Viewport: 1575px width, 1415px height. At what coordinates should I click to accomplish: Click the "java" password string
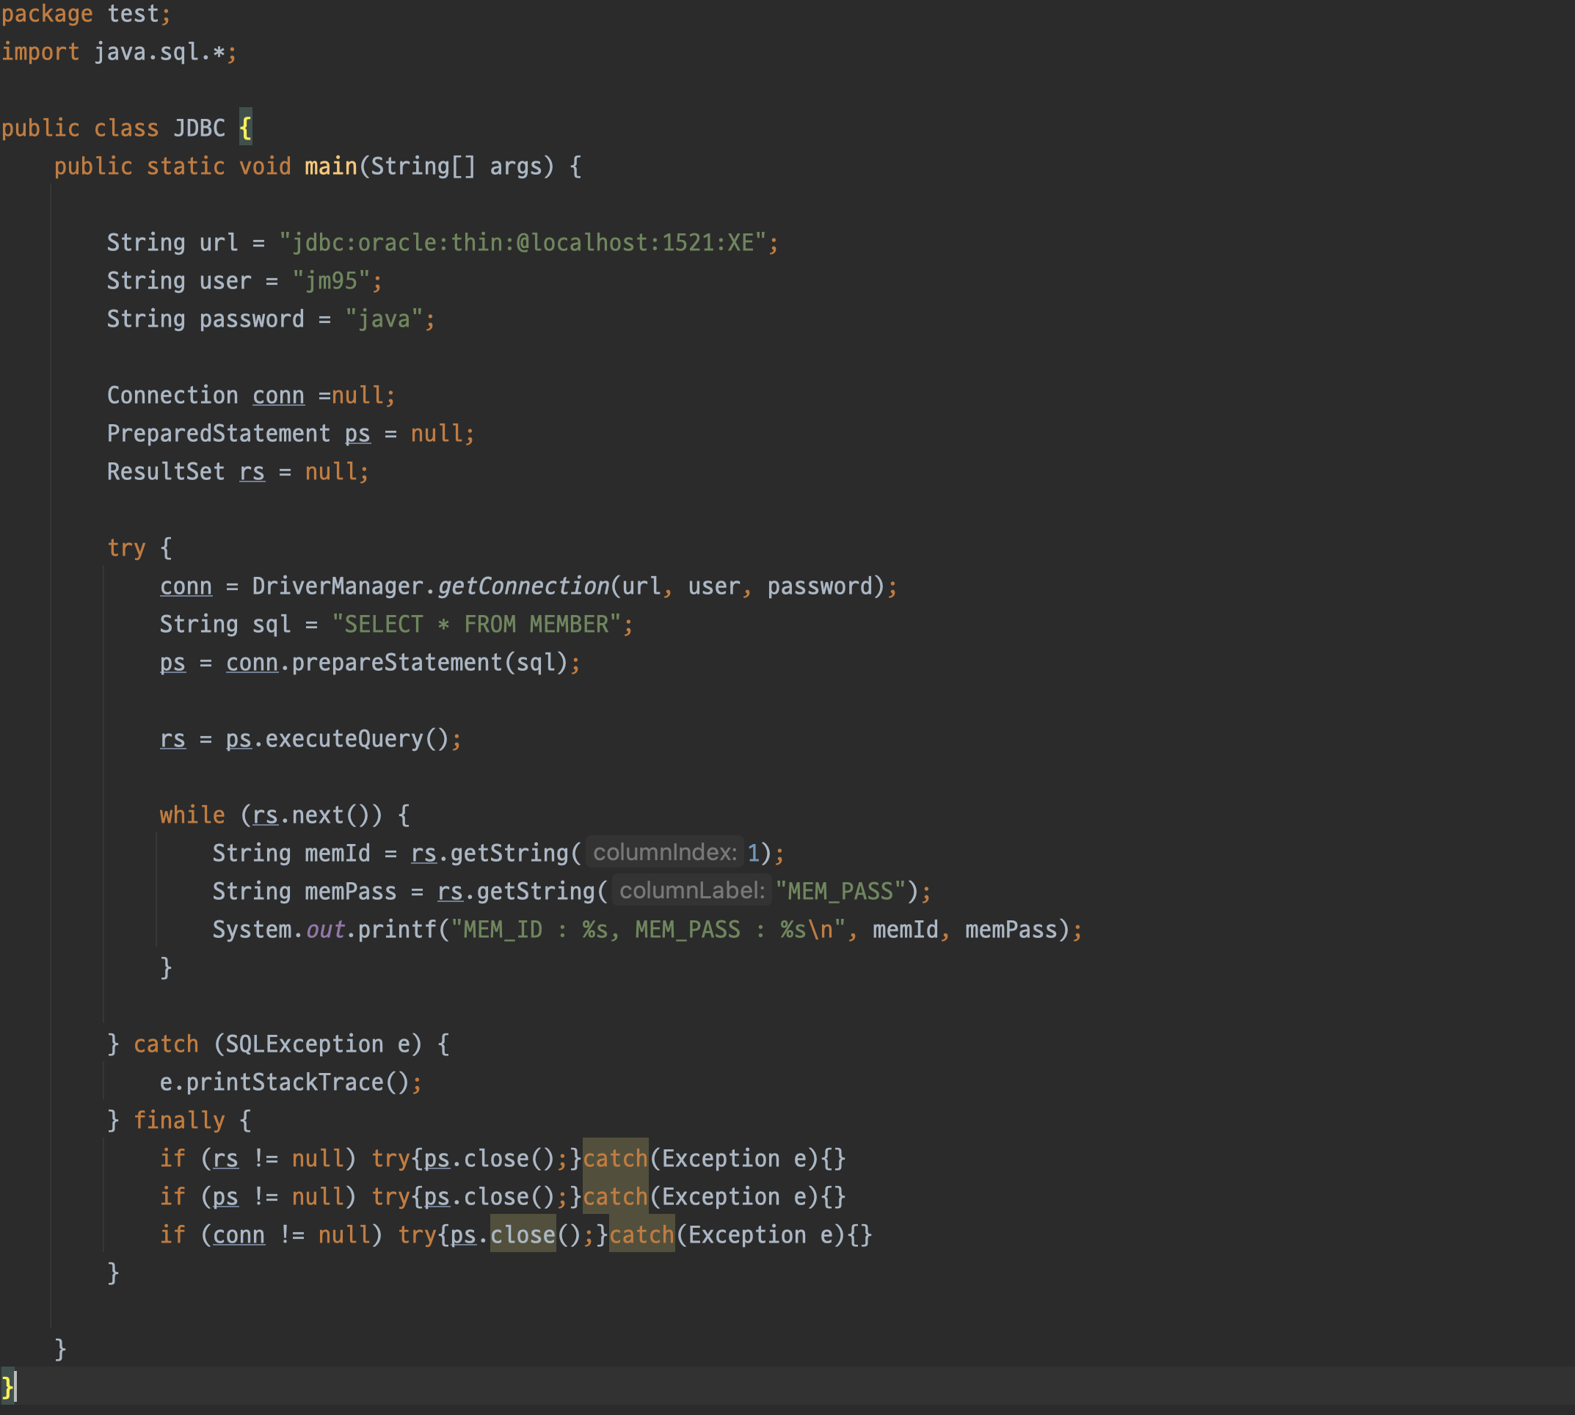click(x=383, y=319)
